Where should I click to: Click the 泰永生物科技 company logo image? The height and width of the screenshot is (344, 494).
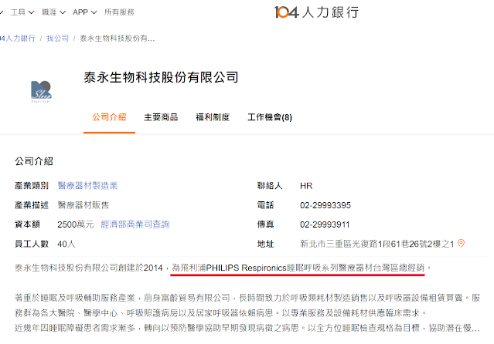(41, 91)
